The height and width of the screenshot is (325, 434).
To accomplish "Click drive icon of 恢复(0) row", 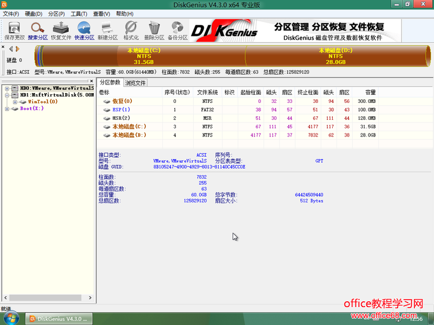I will tap(106, 102).
